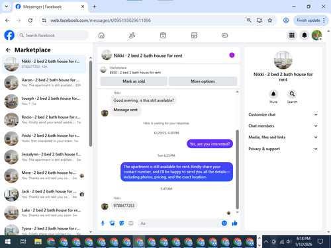Image resolution: width=331 pixels, height=248 pixels.
Task: Open Jack's conversation in the list
Action: (x=44, y=194)
